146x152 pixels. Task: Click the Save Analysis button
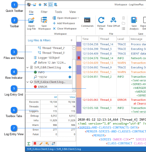(134, 24)
